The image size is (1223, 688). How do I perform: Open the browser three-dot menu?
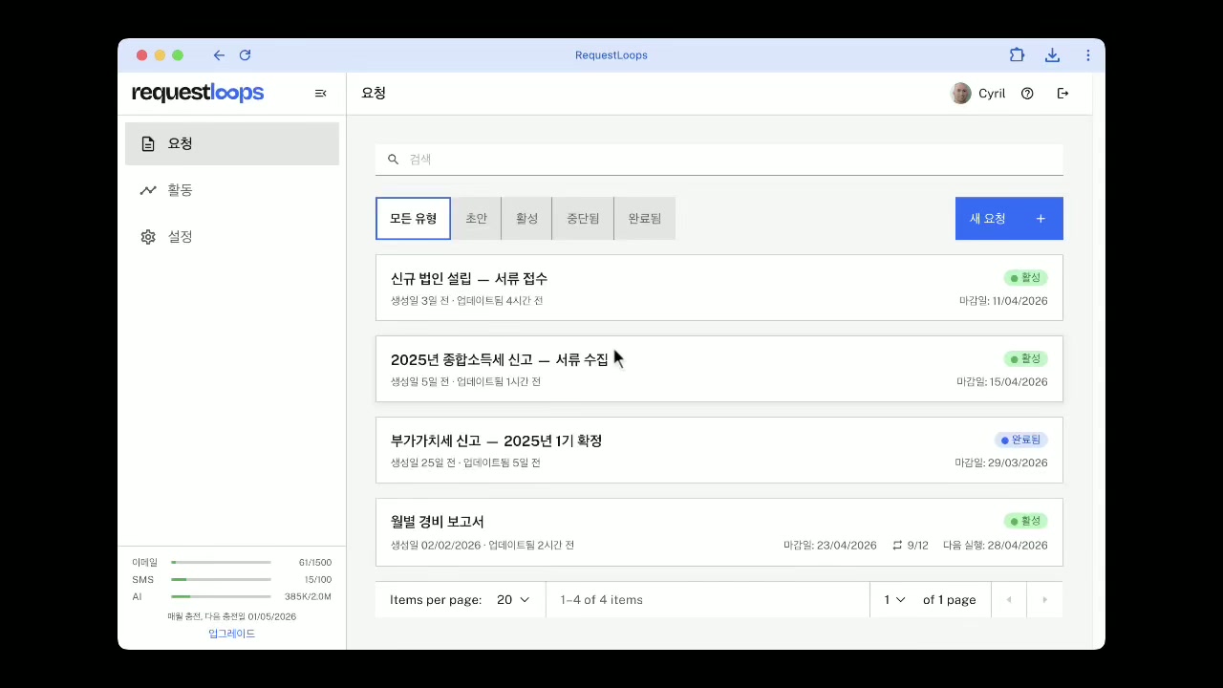1087,55
